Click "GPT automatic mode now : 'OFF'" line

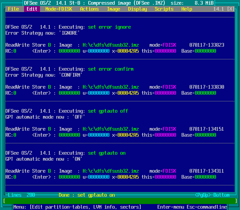pos(45,117)
